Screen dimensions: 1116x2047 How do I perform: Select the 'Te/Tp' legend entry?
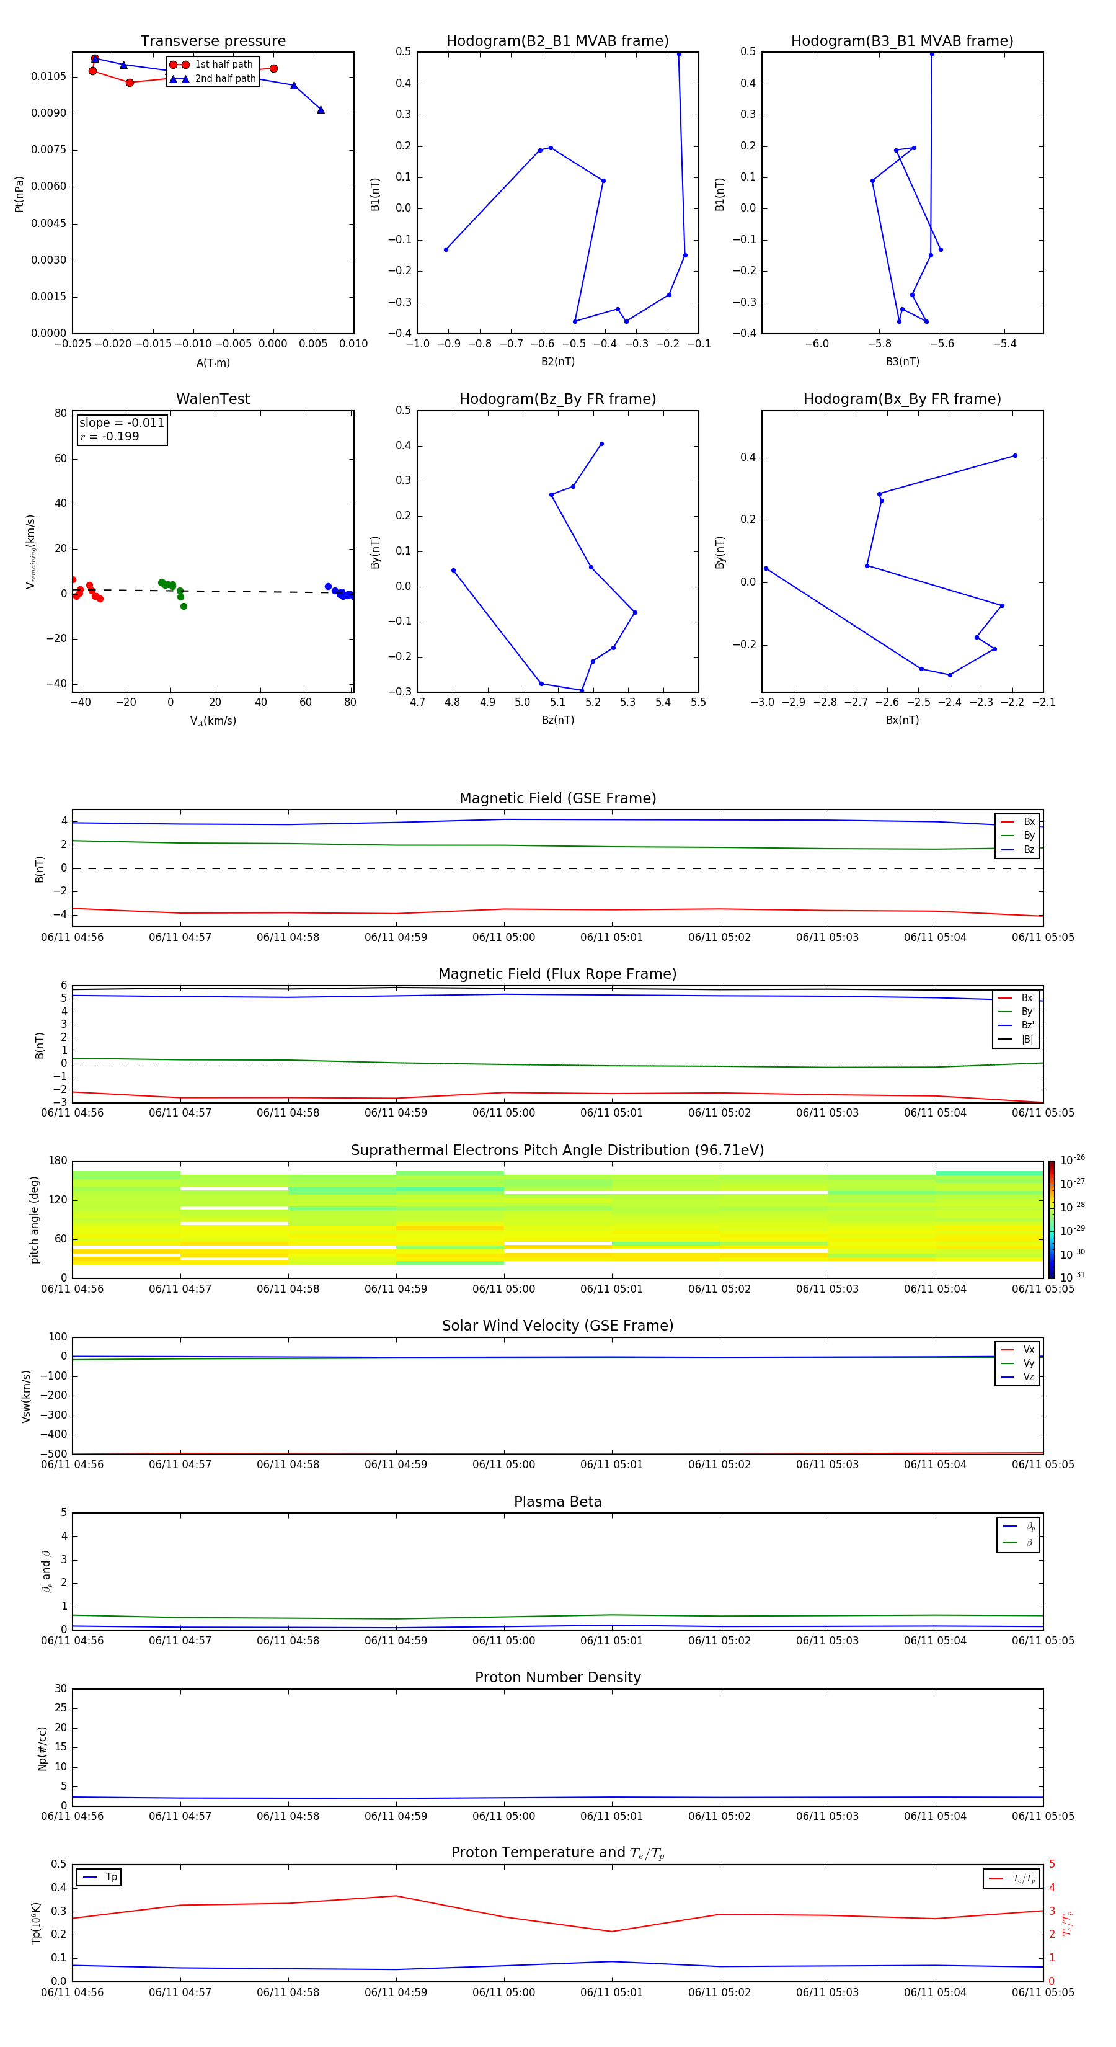(x=1012, y=1878)
